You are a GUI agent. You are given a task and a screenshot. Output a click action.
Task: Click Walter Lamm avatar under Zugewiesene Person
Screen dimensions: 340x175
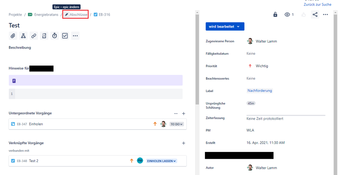tap(250, 41)
